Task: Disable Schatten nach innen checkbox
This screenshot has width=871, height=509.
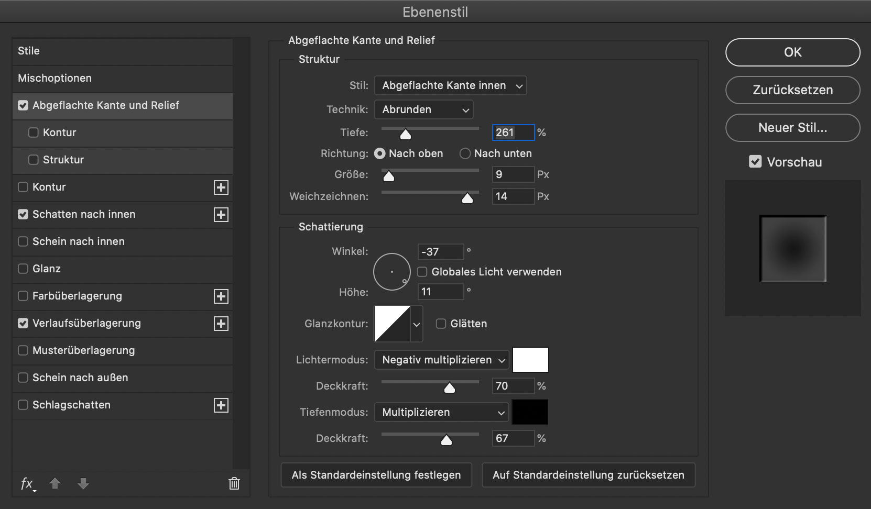Action: point(23,214)
